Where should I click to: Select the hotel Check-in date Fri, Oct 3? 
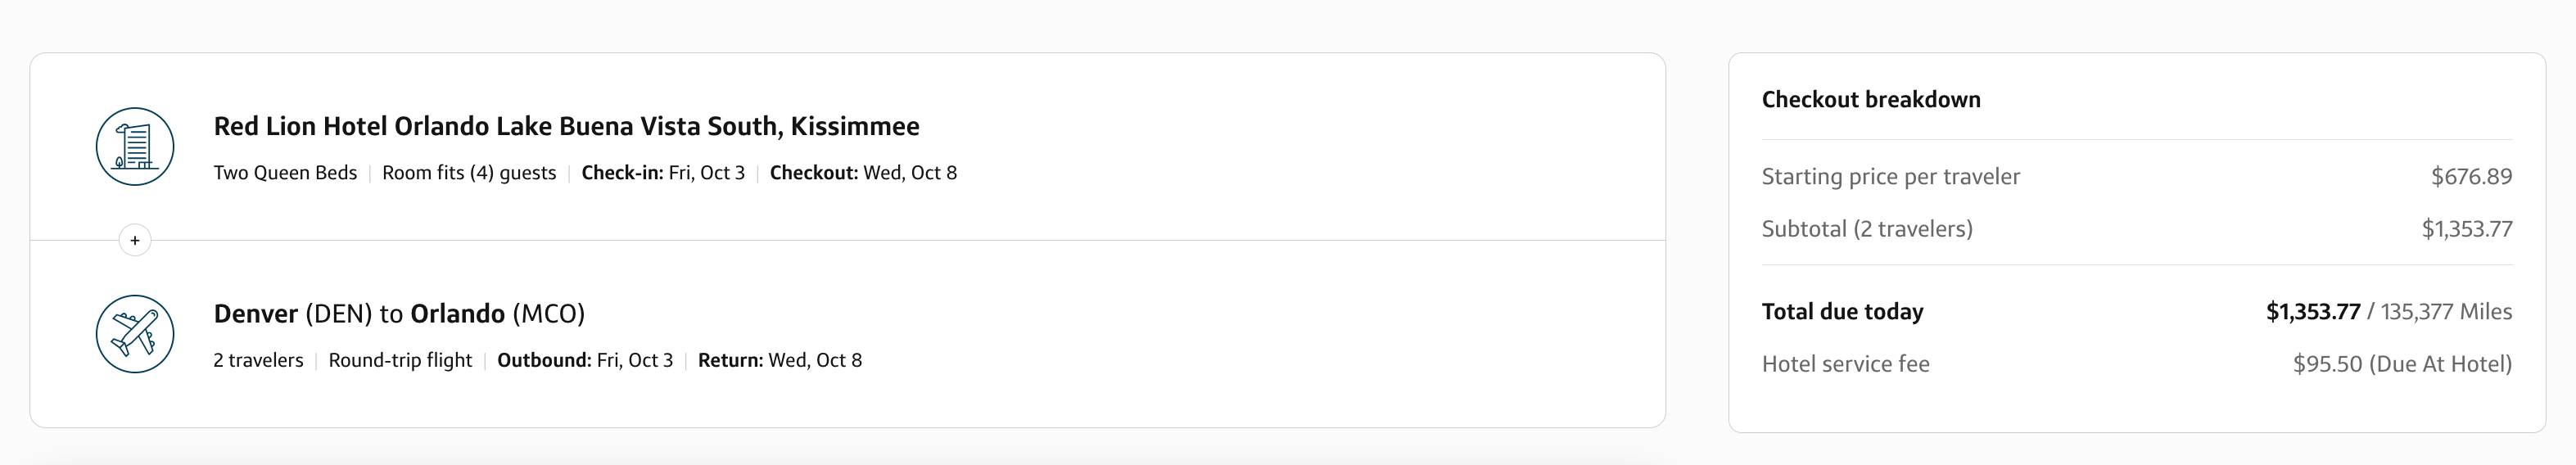(x=663, y=173)
